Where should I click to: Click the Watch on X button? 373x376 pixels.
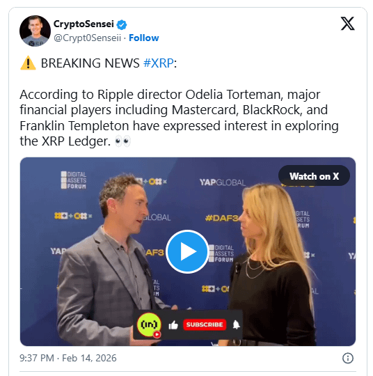pyautogui.click(x=314, y=176)
